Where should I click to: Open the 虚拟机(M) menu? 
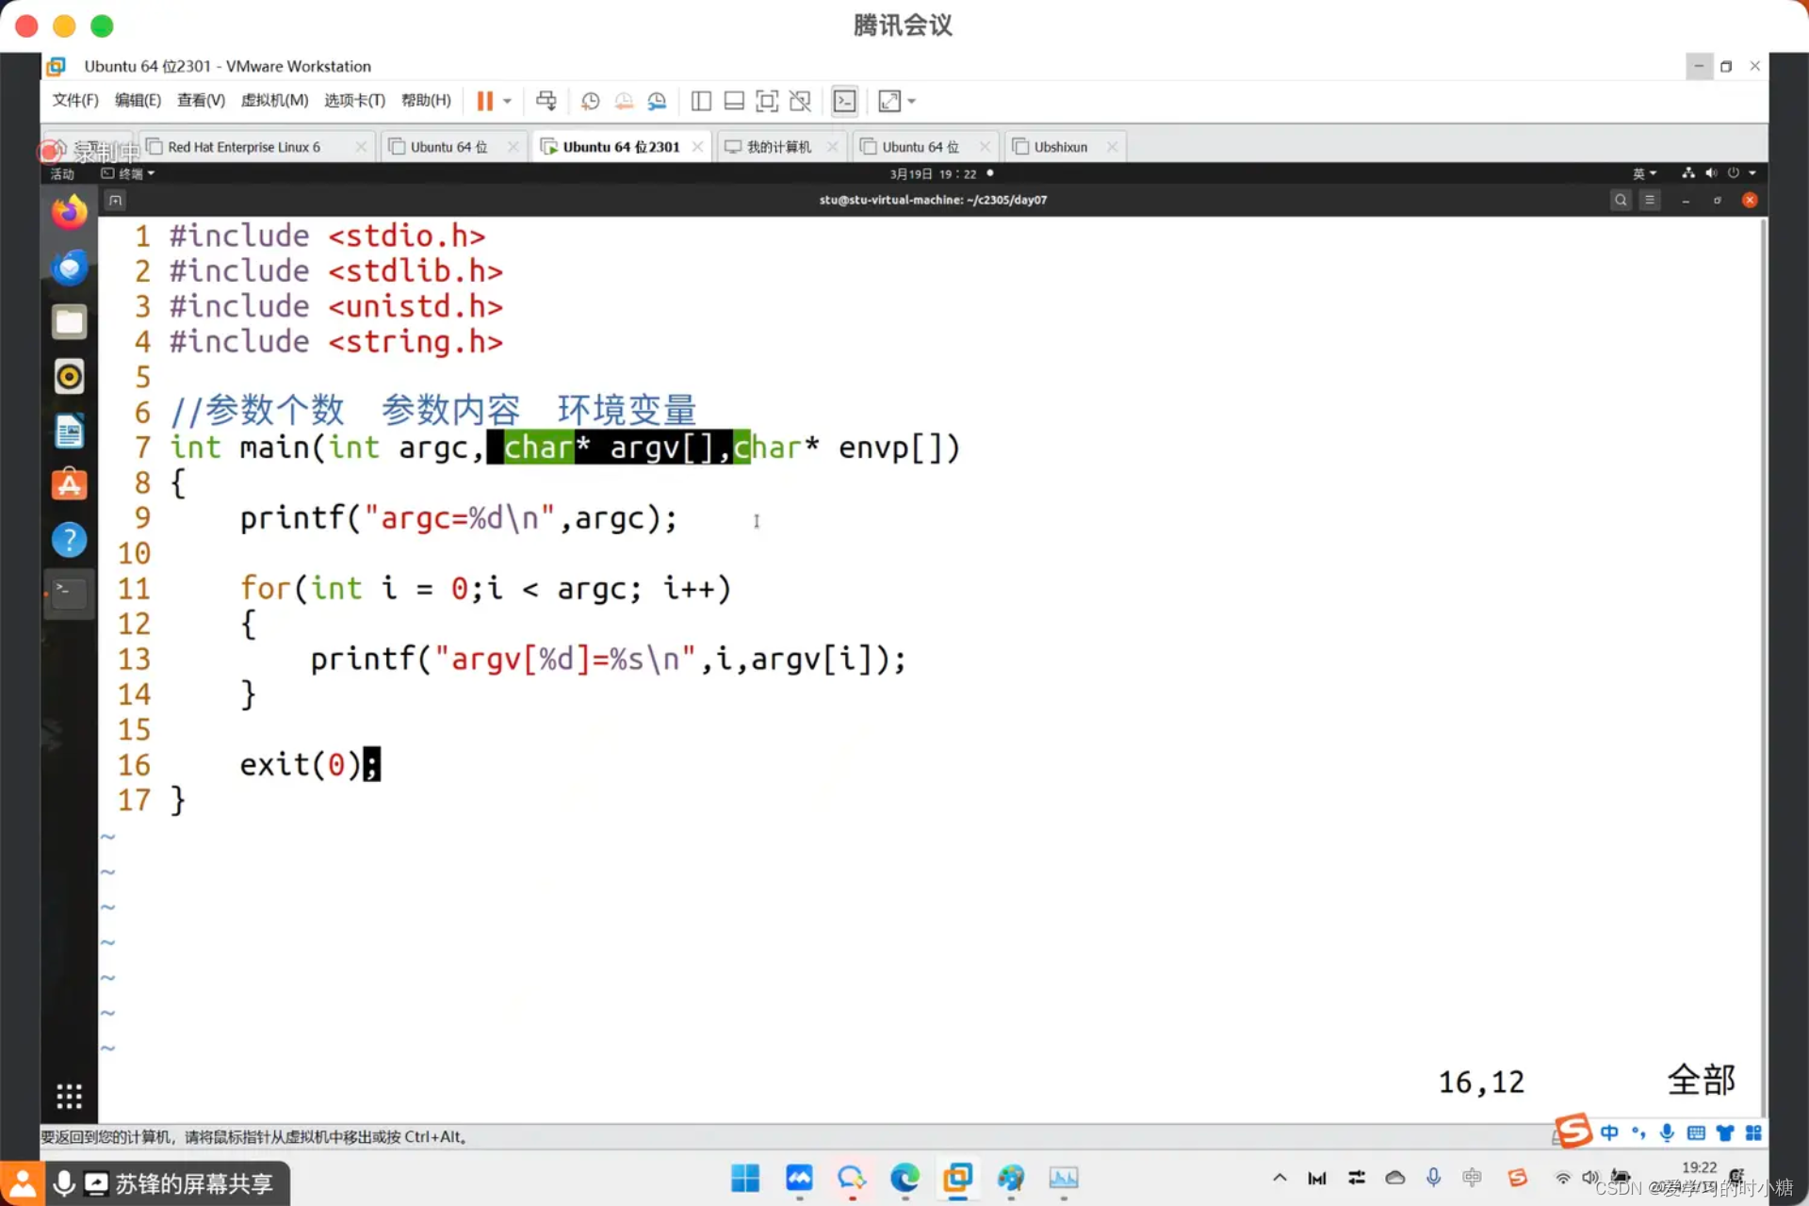click(x=274, y=100)
